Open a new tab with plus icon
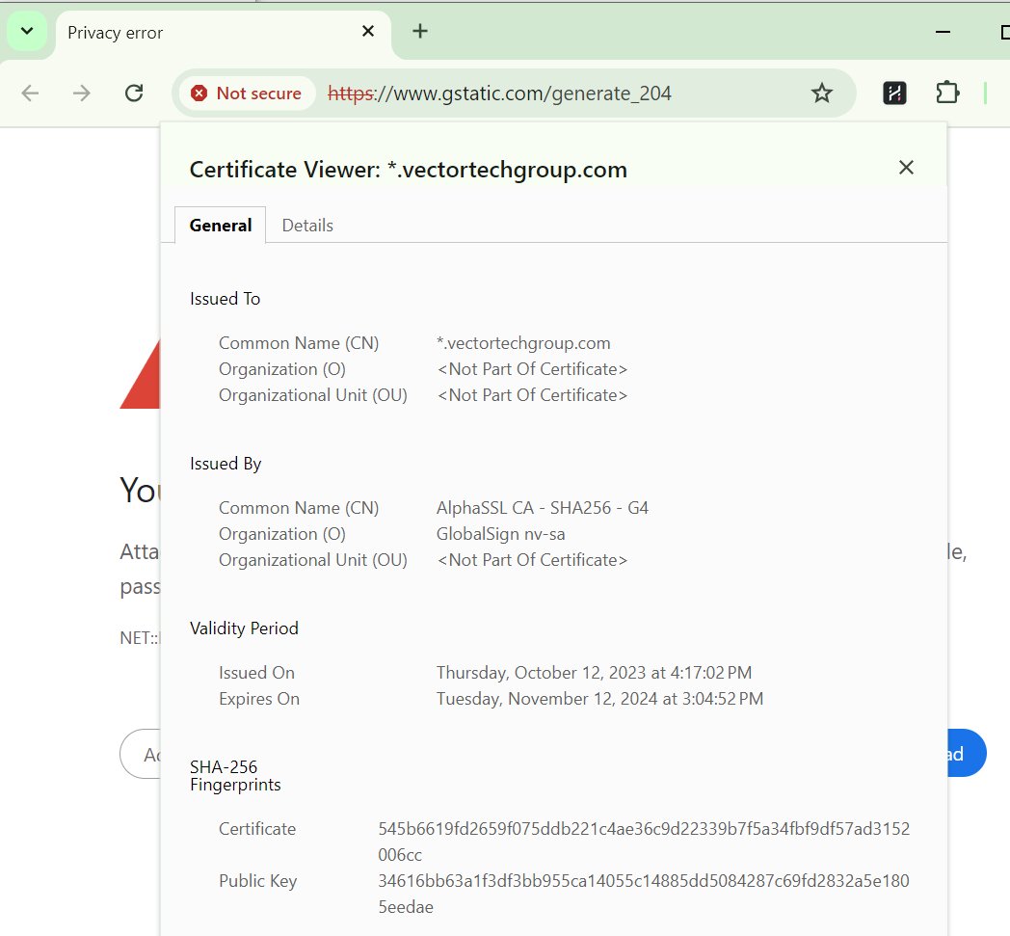1010x936 pixels. 420,31
